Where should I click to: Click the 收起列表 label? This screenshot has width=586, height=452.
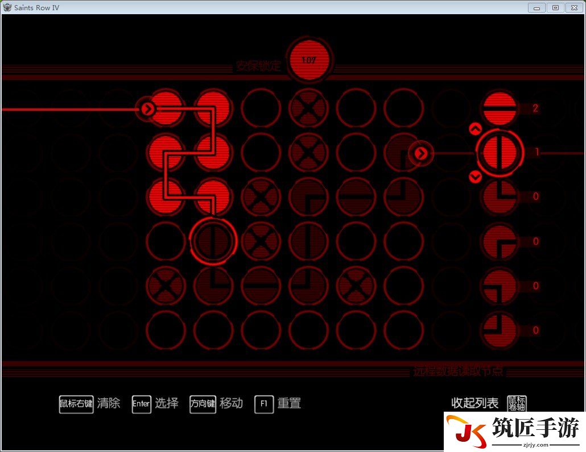pos(474,403)
